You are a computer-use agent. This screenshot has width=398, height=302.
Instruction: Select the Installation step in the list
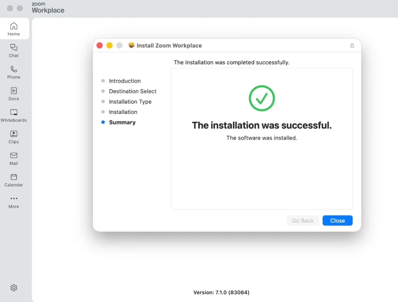point(123,112)
